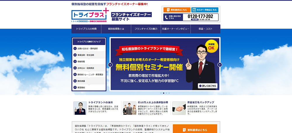
Task: Switch to the third carousel dot
Action: point(166,93)
